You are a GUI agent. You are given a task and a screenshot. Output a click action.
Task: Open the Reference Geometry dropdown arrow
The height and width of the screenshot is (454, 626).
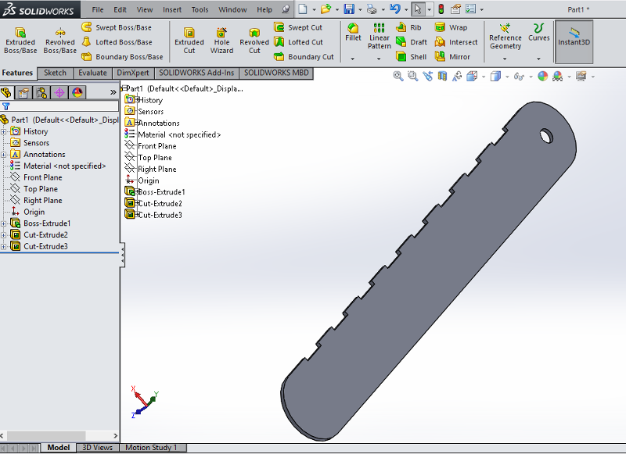(x=505, y=59)
